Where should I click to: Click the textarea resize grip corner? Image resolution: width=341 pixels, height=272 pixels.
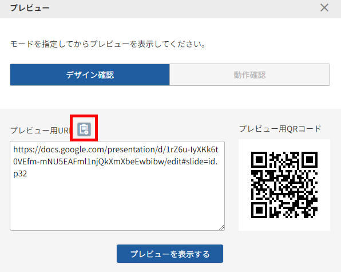point(221,227)
